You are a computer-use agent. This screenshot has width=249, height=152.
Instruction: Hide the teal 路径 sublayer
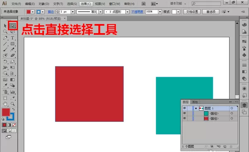pos(185,113)
